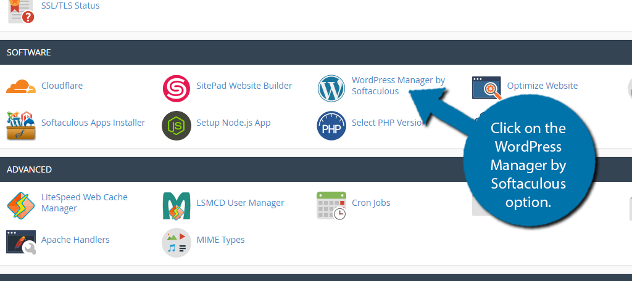
Task: Click the WordPress logo icon
Action: pyautogui.click(x=331, y=89)
